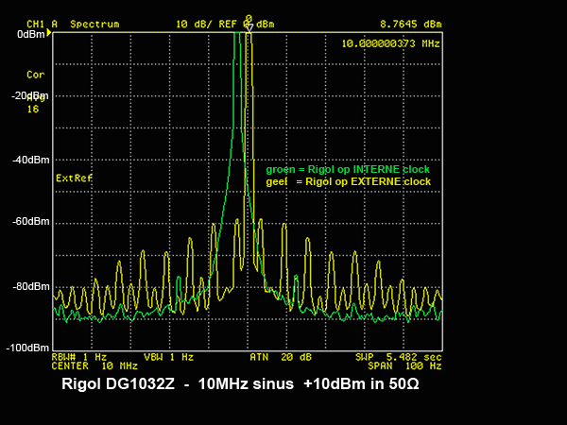This screenshot has height=425, width=567.
Task: Click the yellow legend 'geel = Rigol op EXTERNE clock'
Action: [x=348, y=181]
